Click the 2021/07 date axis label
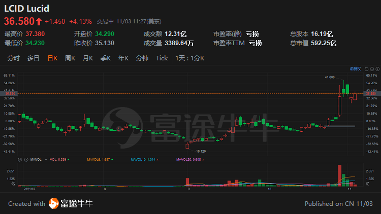The height and width of the screenshot is (214, 381). click(x=29, y=189)
